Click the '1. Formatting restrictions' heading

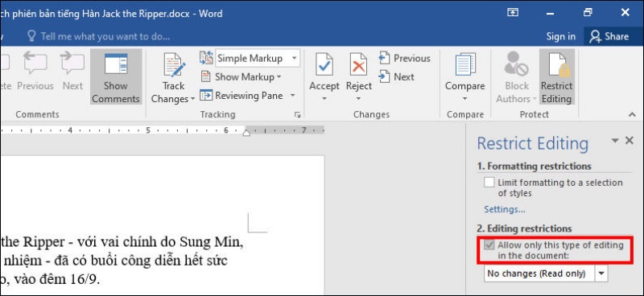534,166
